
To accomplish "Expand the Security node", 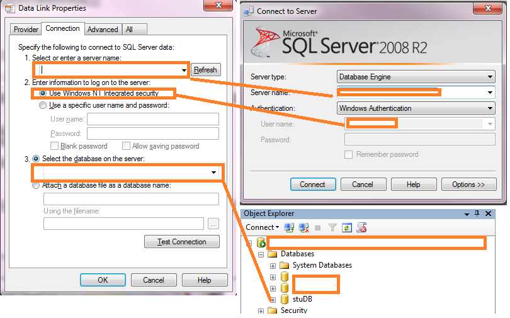I will (261, 311).
